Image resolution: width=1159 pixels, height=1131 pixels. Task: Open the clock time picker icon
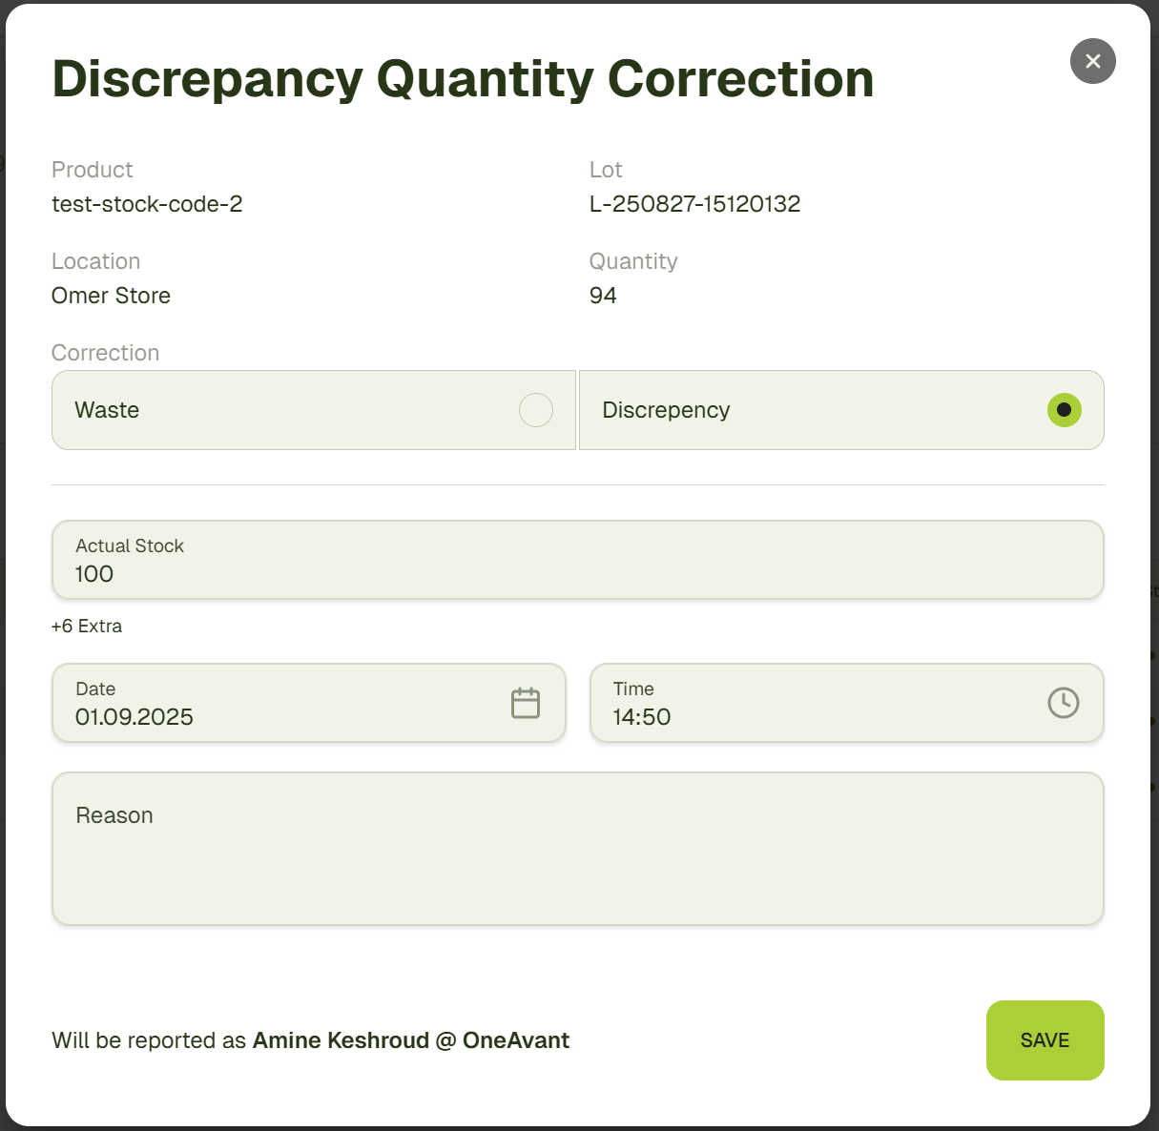[1063, 703]
